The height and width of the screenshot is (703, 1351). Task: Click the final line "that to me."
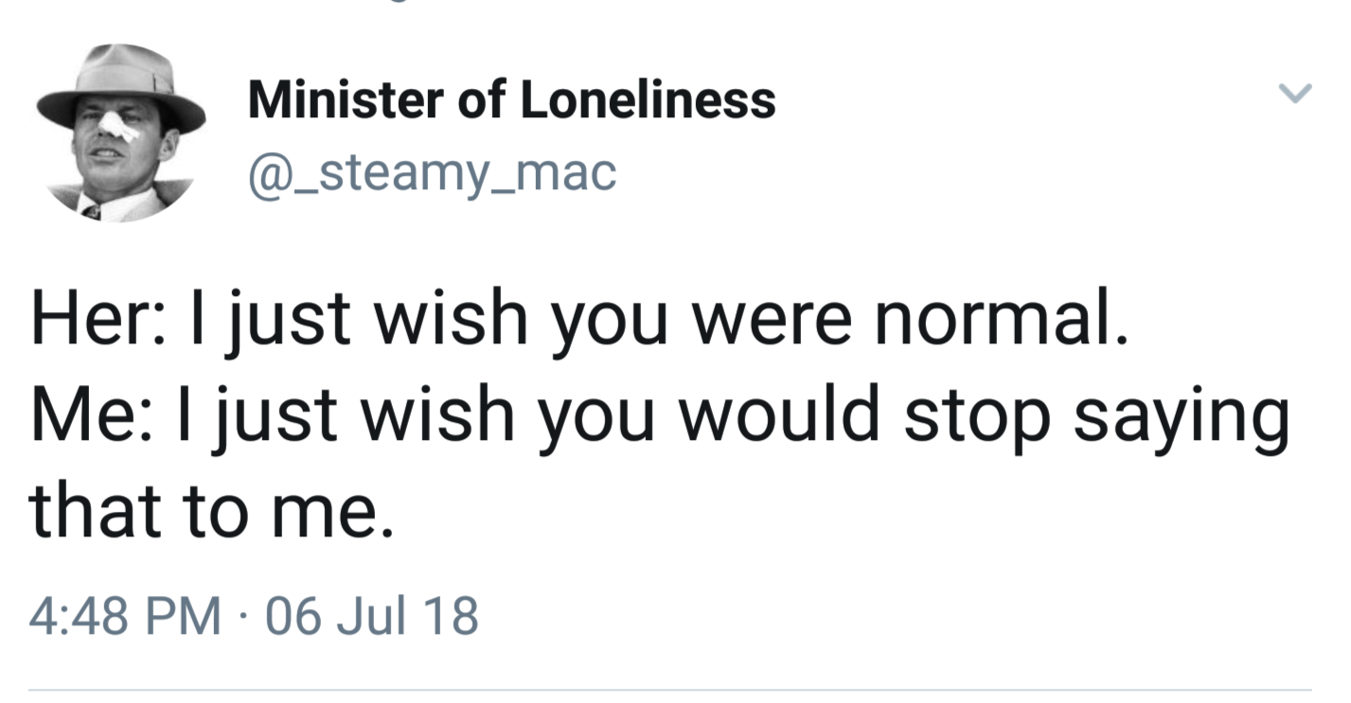[210, 512]
